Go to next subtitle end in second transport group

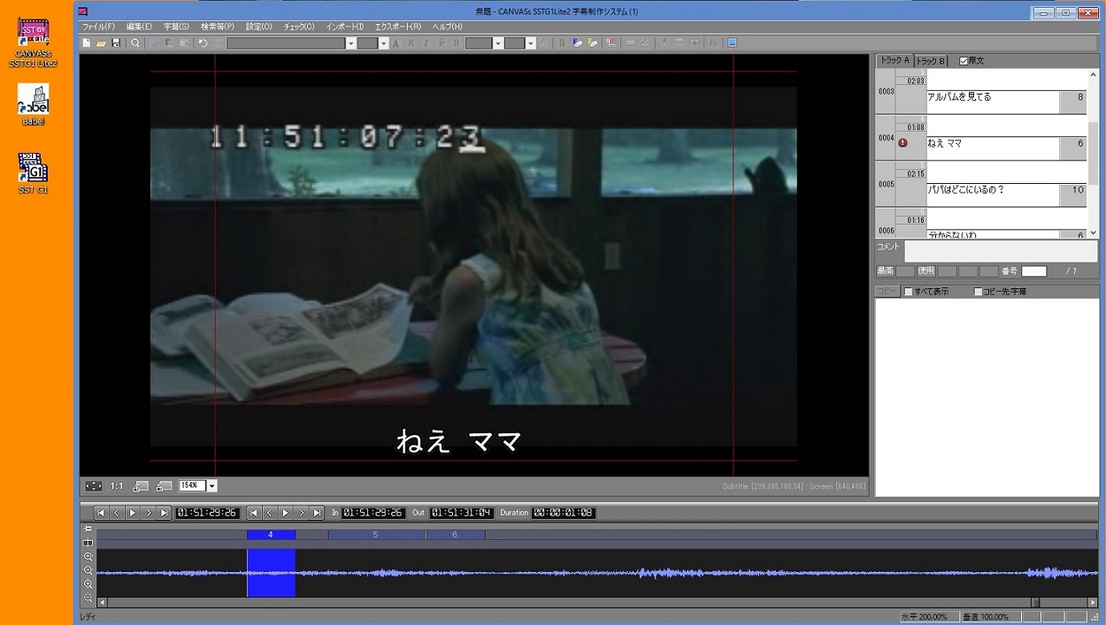click(317, 513)
